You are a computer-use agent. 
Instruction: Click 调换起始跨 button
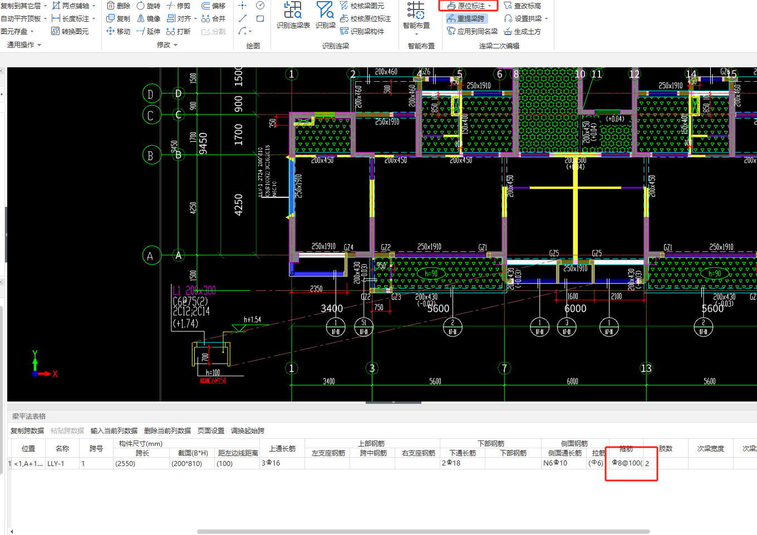click(x=248, y=430)
